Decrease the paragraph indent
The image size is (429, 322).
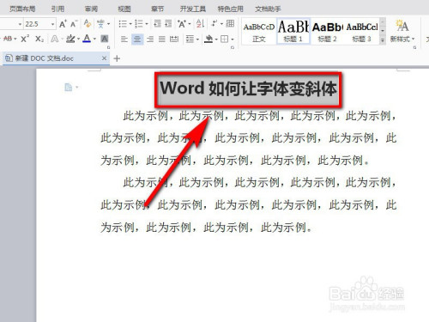[x=157, y=23]
